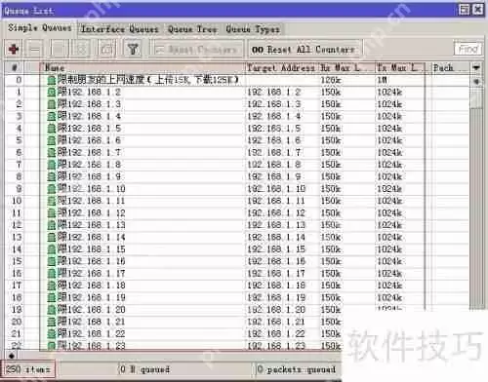Select queue icon of row 192.168.1.9
The height and width of the screenshot is (382, 488).
[x=52, y=176]
